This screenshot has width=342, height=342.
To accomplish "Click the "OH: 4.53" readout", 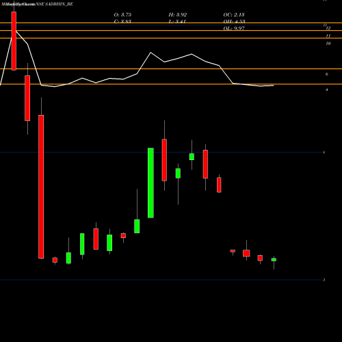I will click(234, 21).
